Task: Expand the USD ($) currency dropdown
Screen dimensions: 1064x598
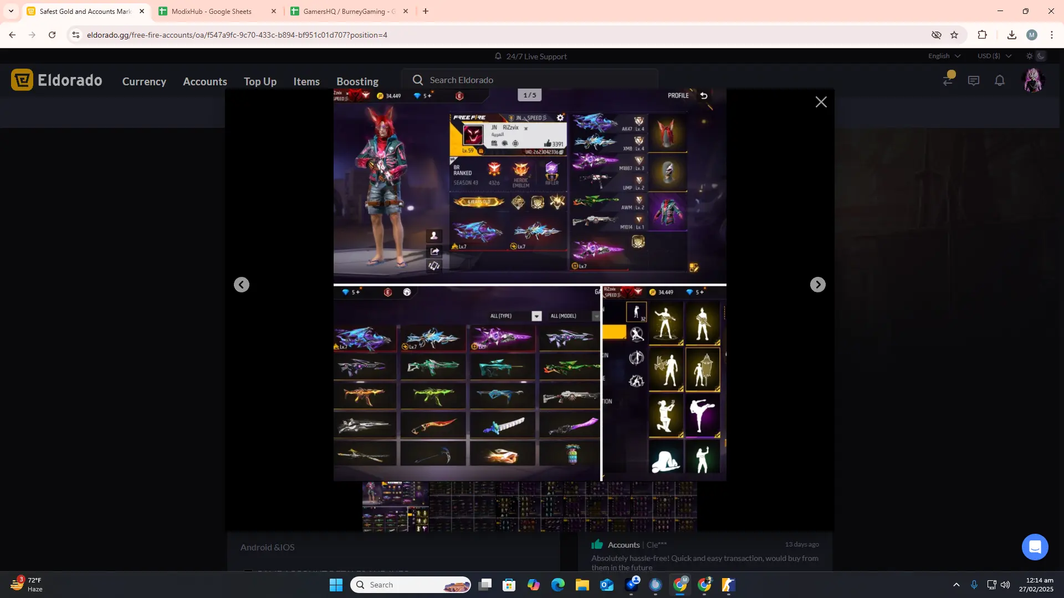Action: [x=994, y=56]
